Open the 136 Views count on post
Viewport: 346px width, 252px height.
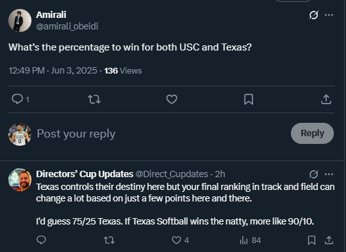coord(123,71)
